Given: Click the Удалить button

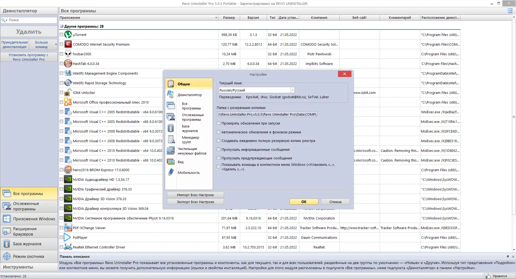Looking at the screenshot, I should (29, 32).
